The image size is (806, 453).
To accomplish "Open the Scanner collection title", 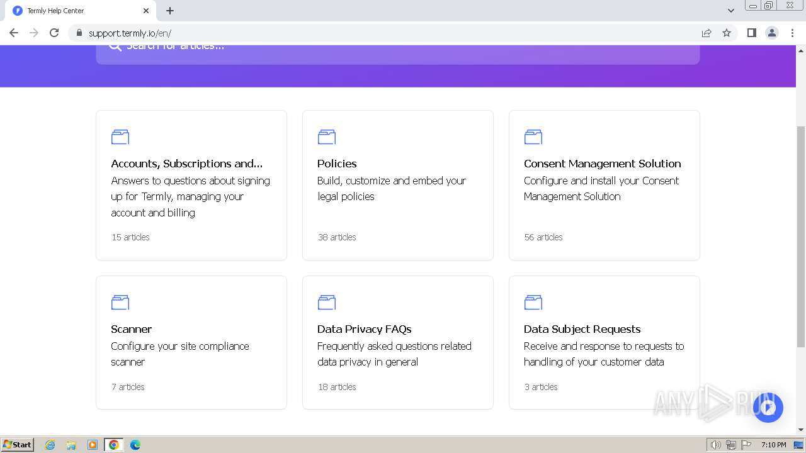I will coord(132,329).
